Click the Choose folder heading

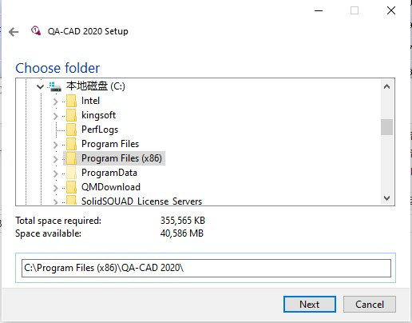point(57,68)
